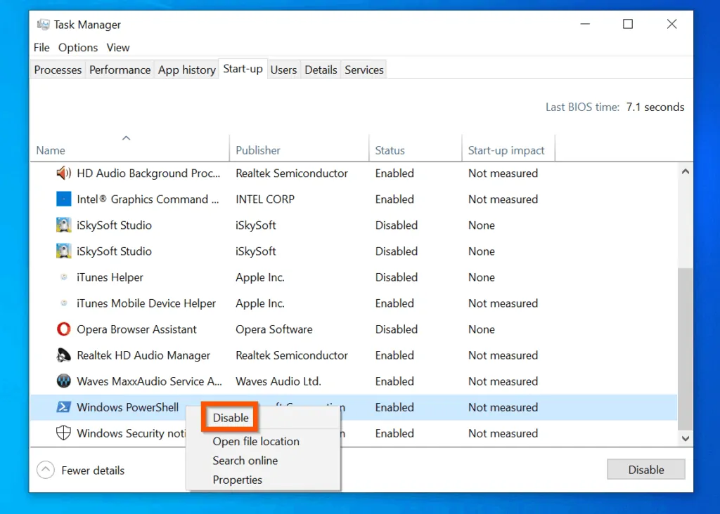The image size is (720, 514).
Task: Click the 7.1 seconds BIOS time value
Action: tap(655, 107)
